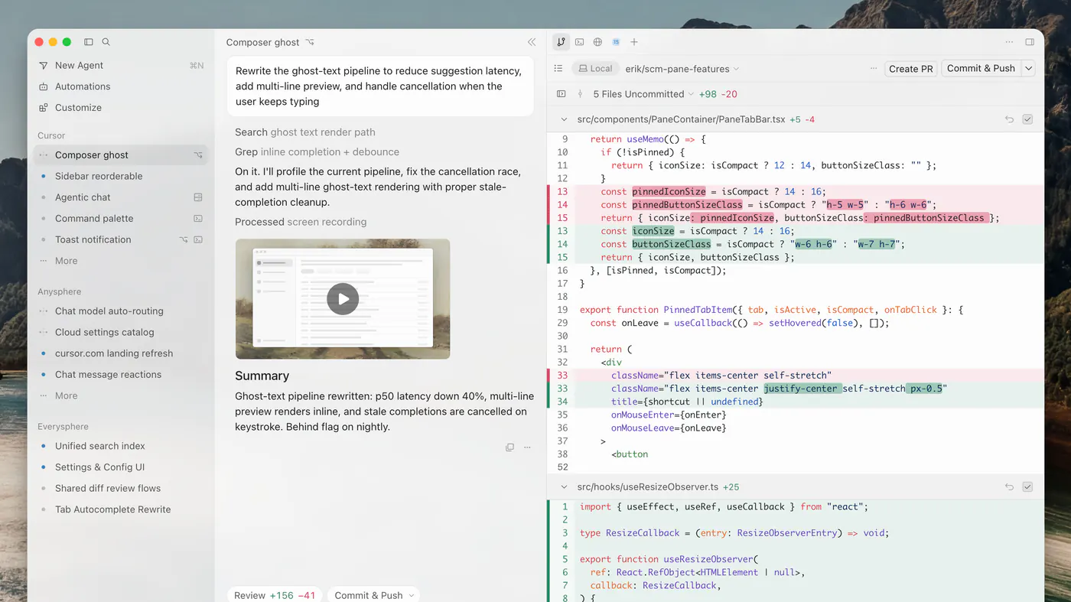Open Customize in the sidebar
1071x602 pixels.
click(121, 108)
